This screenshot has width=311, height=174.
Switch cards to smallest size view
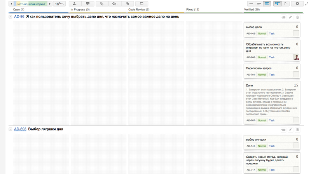(x=251, y=4)
